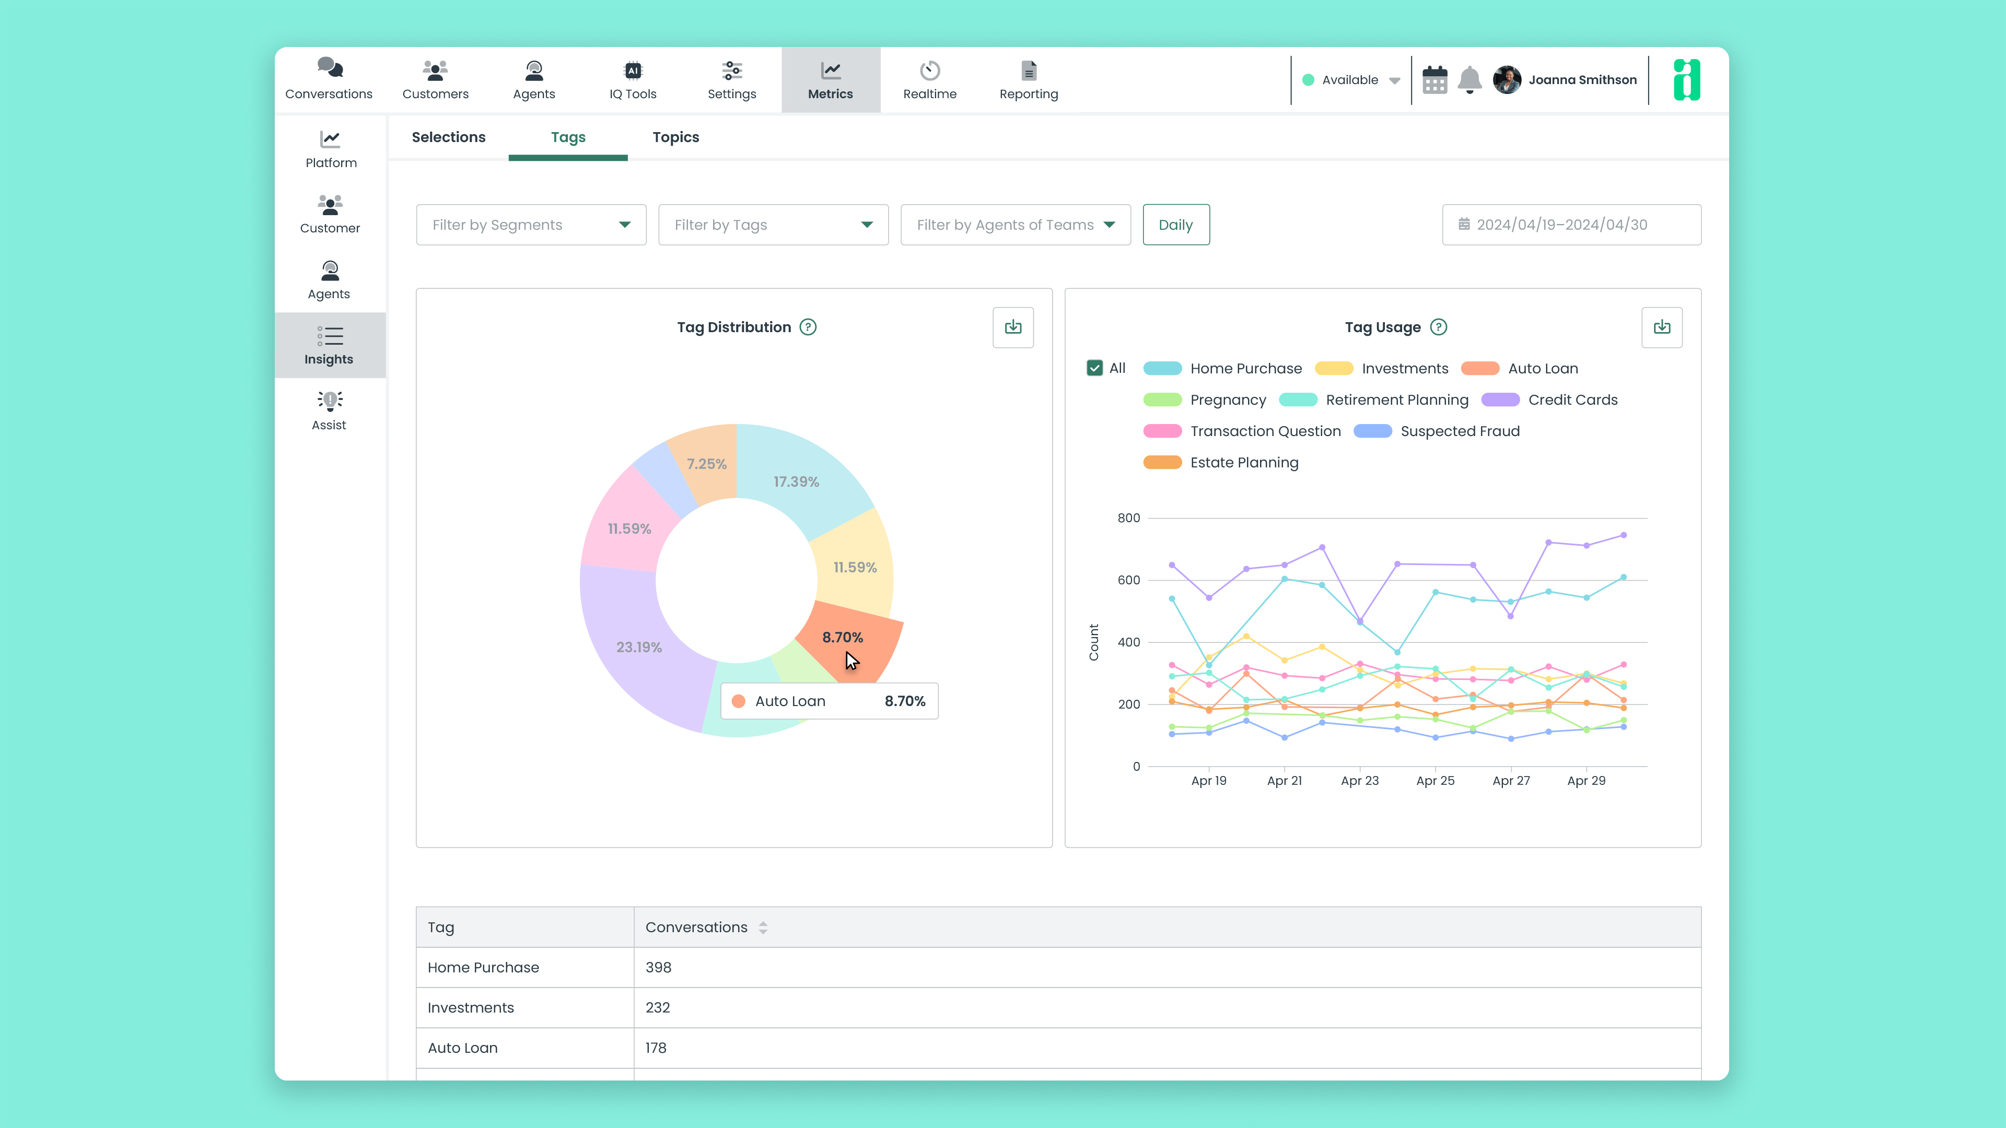Screen dimensions: 2006x1128
Task: Open Tag Usage help question icon
Action: pyautogui.click(x=1438, y=327)
